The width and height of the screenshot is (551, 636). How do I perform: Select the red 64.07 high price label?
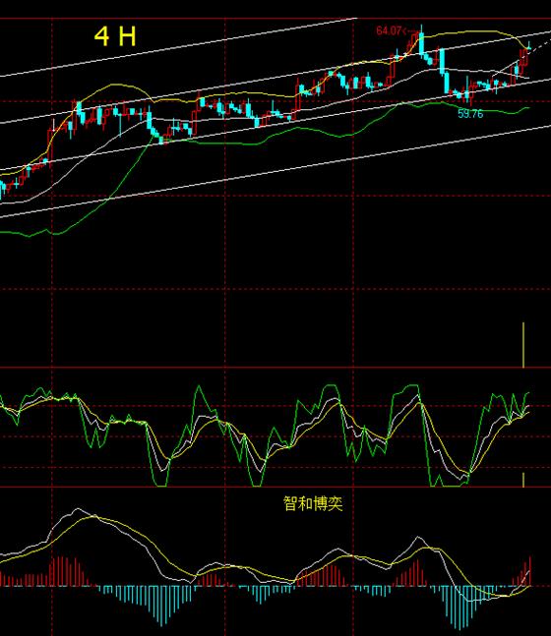click(389, 30)
